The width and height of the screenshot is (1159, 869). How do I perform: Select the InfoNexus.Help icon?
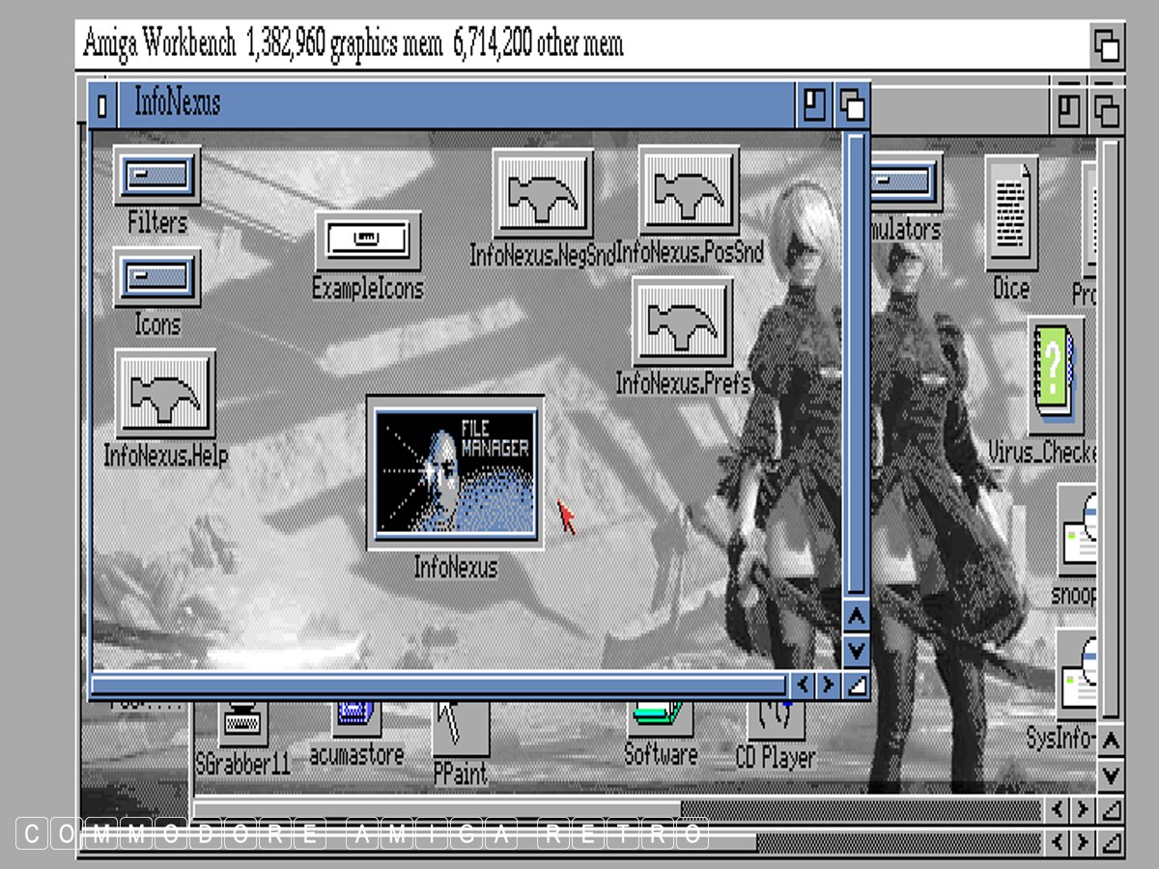click(x=165, y=394)
